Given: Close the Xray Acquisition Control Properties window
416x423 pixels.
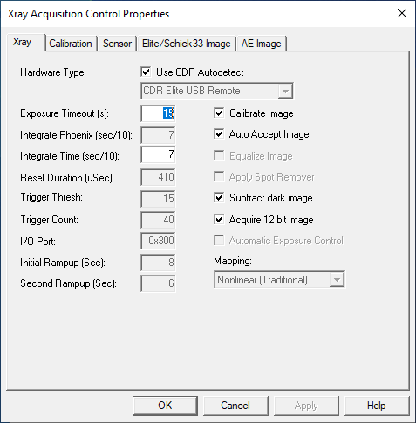Looking at the screenshot, I should 402,13.
